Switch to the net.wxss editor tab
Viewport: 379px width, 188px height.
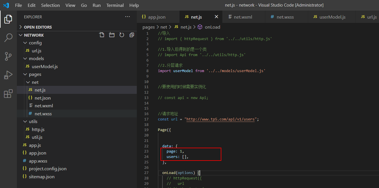287,17
